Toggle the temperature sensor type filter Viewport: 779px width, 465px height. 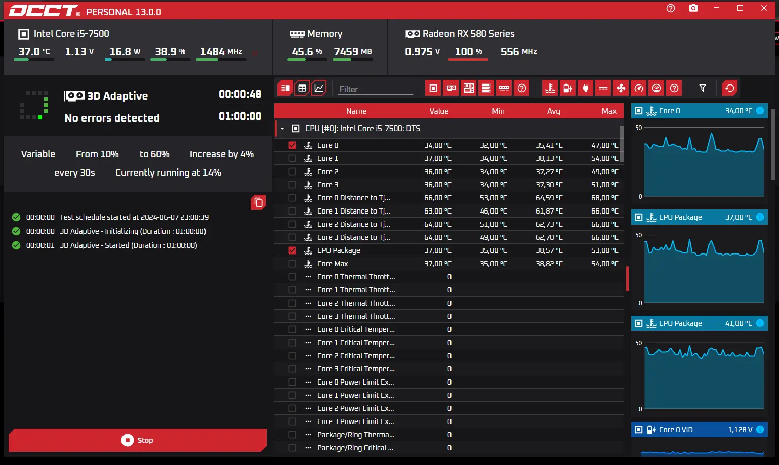click(550, 88)
